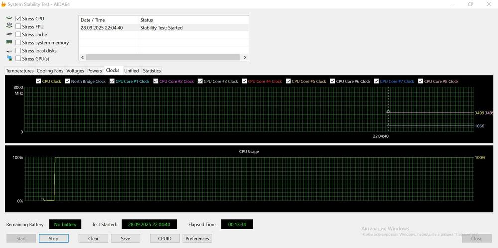Uncheck the Stress CPU checkbox
The image size is (498, 248).
[x=18, y=19]
